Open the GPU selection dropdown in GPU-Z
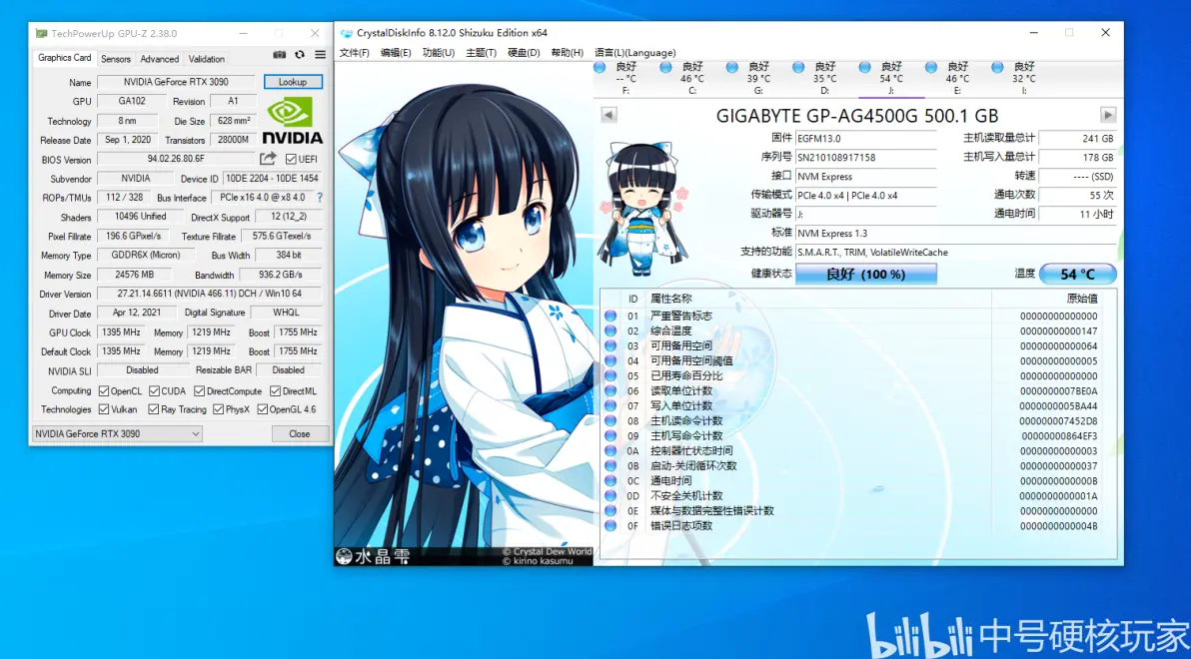Screen dimensions: 1191x659 [x=117, y=433]
